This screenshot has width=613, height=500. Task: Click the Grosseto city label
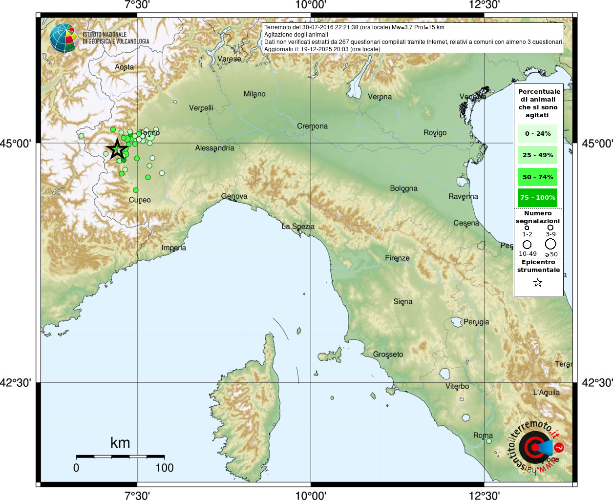(x=388, y=354)
